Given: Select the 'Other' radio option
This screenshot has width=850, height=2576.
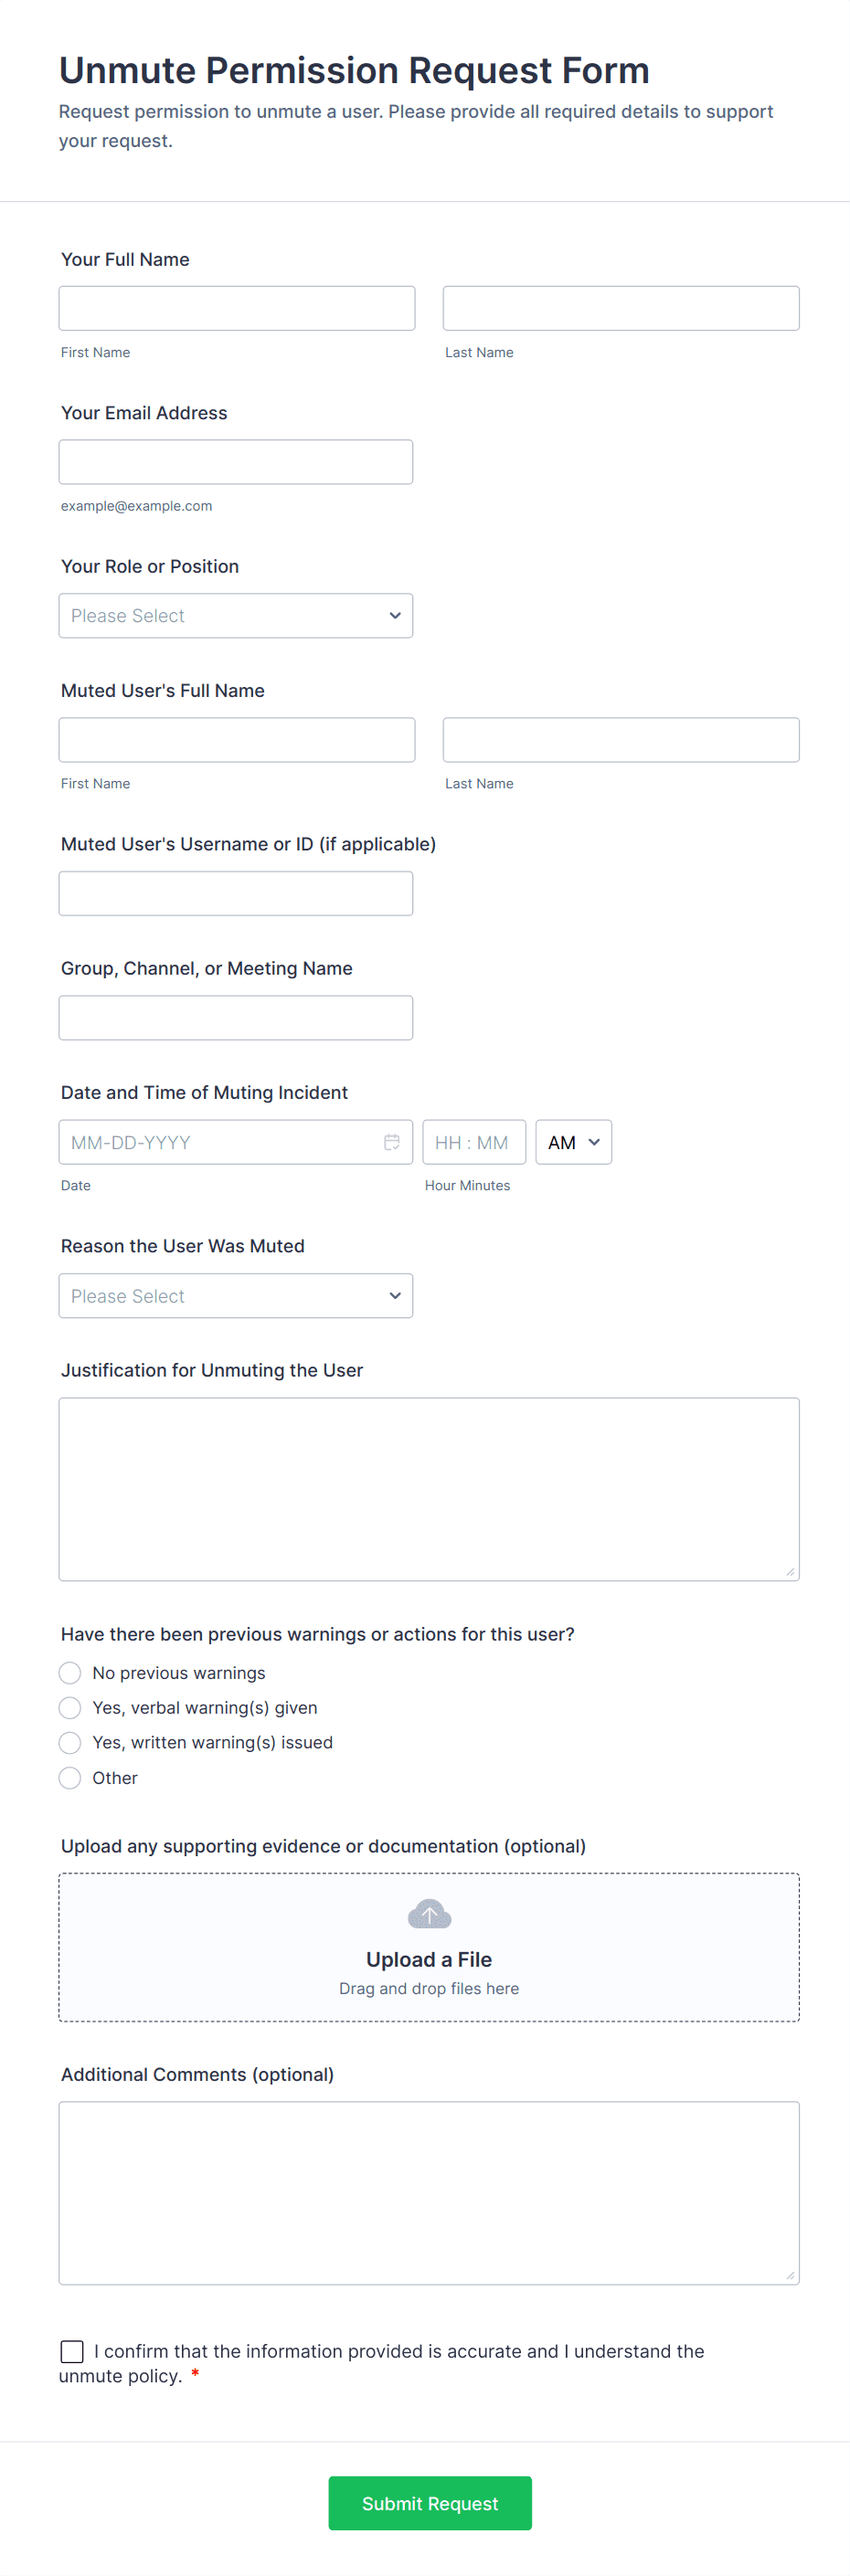Looking at the screenshot, I should click(70, 1777).
